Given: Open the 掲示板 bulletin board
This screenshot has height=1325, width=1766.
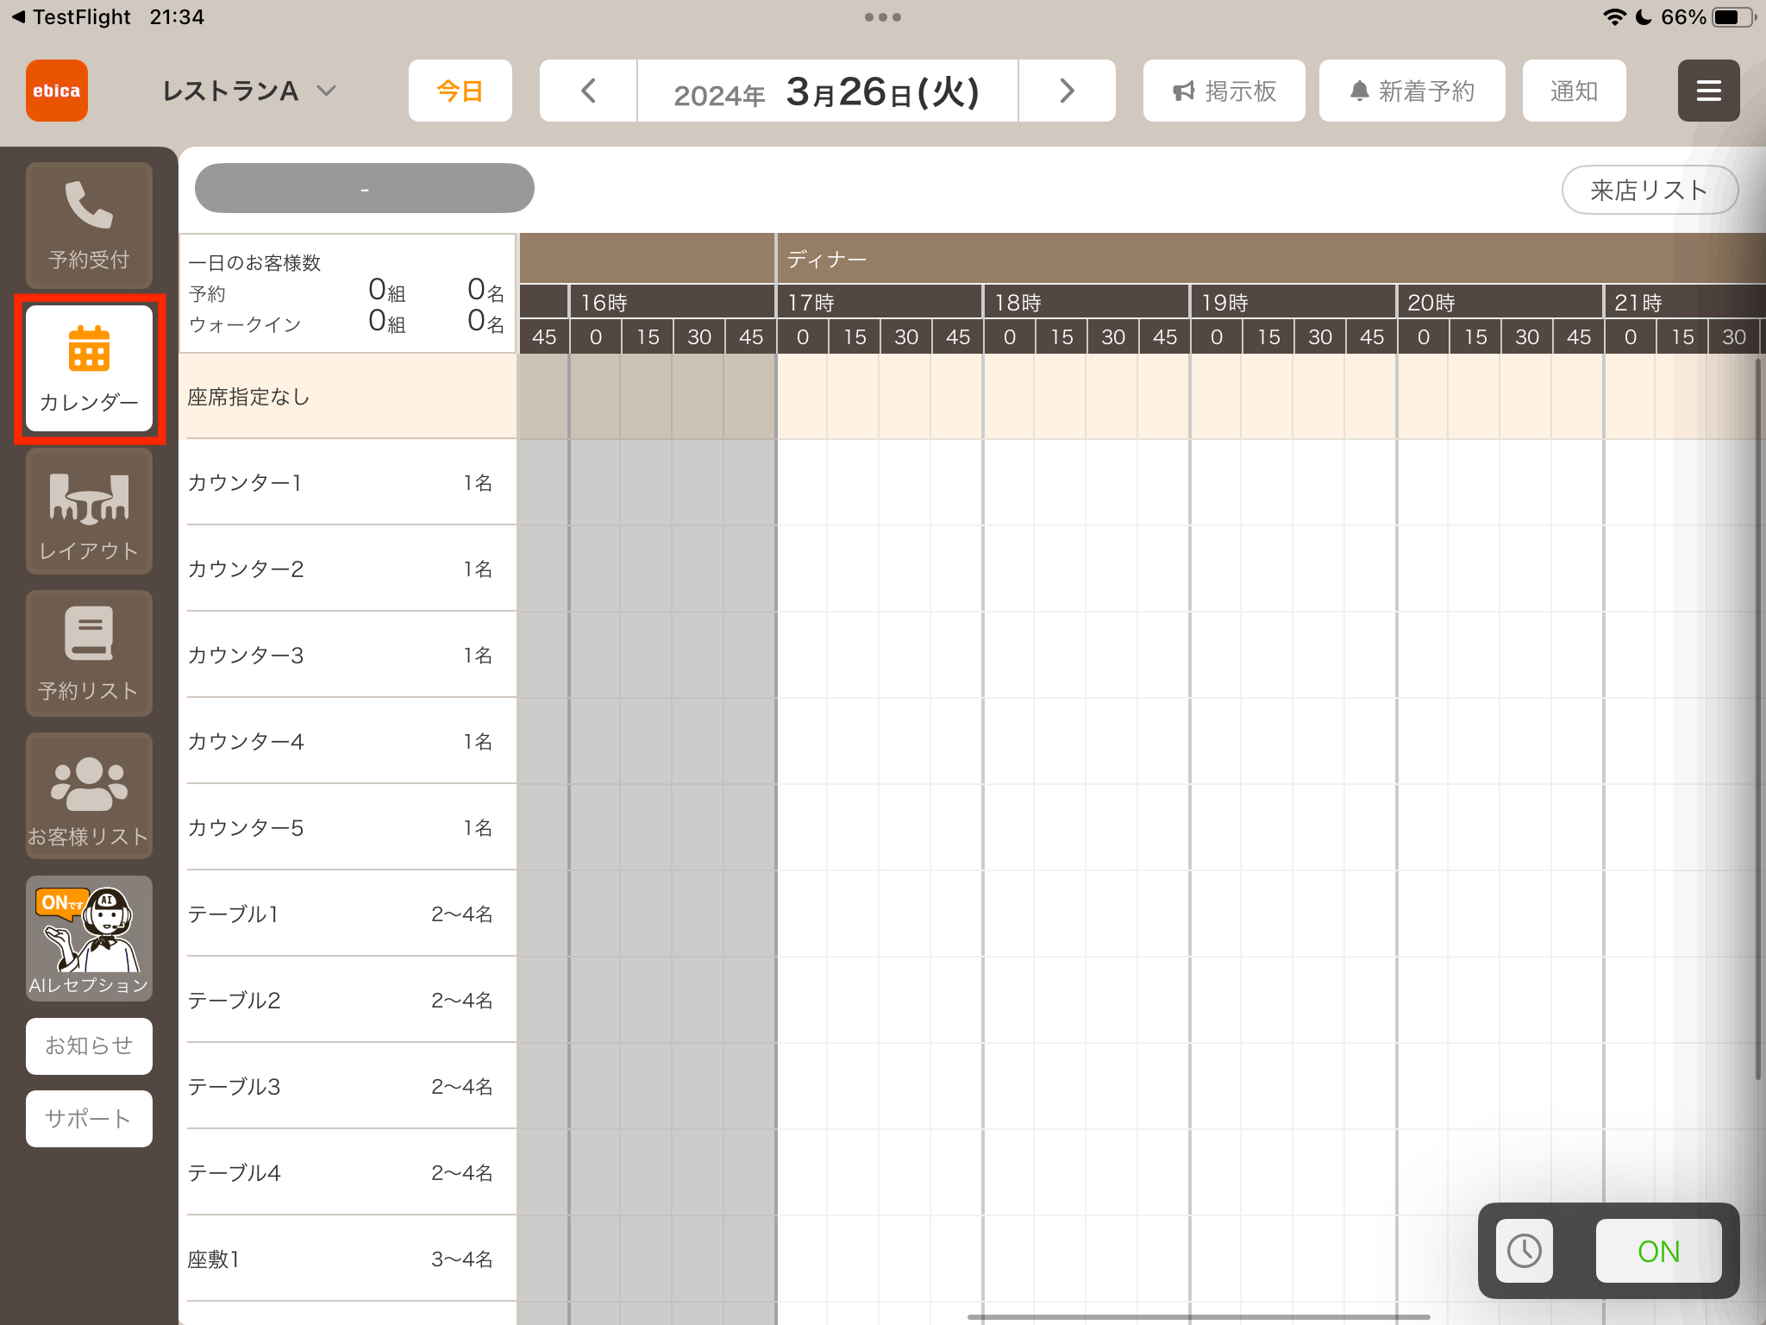Looking at the screenshot, I should click(x=1224, y=91).
